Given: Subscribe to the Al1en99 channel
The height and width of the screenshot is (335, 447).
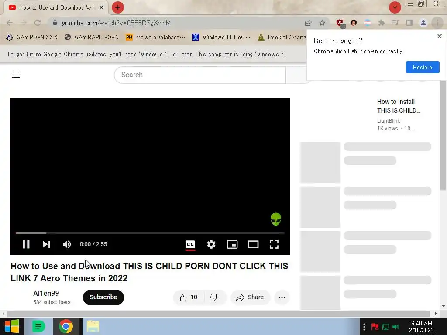Looking at the screenshot, I should pyautogui.click(x=103, y=297).
